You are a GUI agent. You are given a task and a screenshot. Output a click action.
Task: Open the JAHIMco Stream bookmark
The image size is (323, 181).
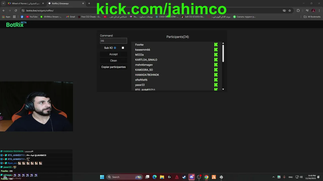tap(51, 17)
